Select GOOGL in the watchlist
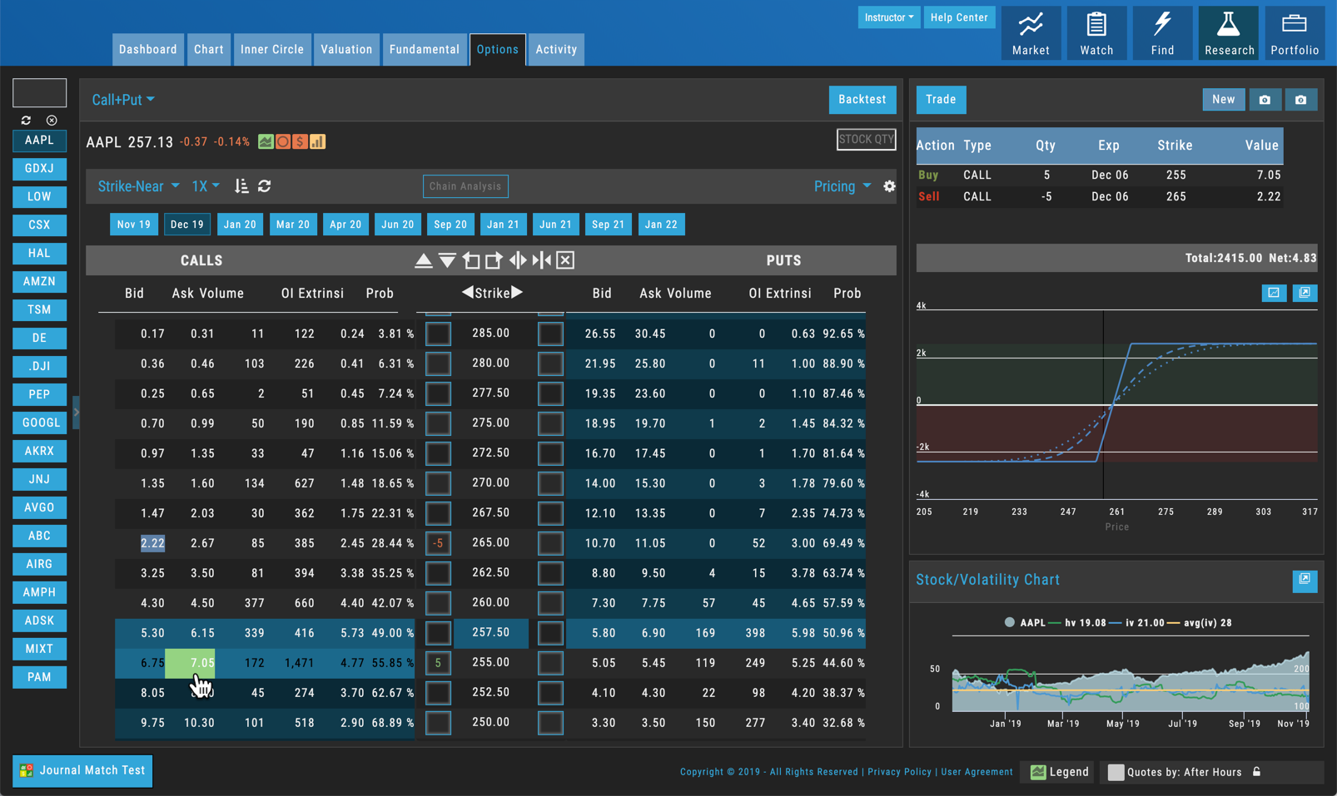Screen dimensions: 1337x796 click(x=40, y=423)
